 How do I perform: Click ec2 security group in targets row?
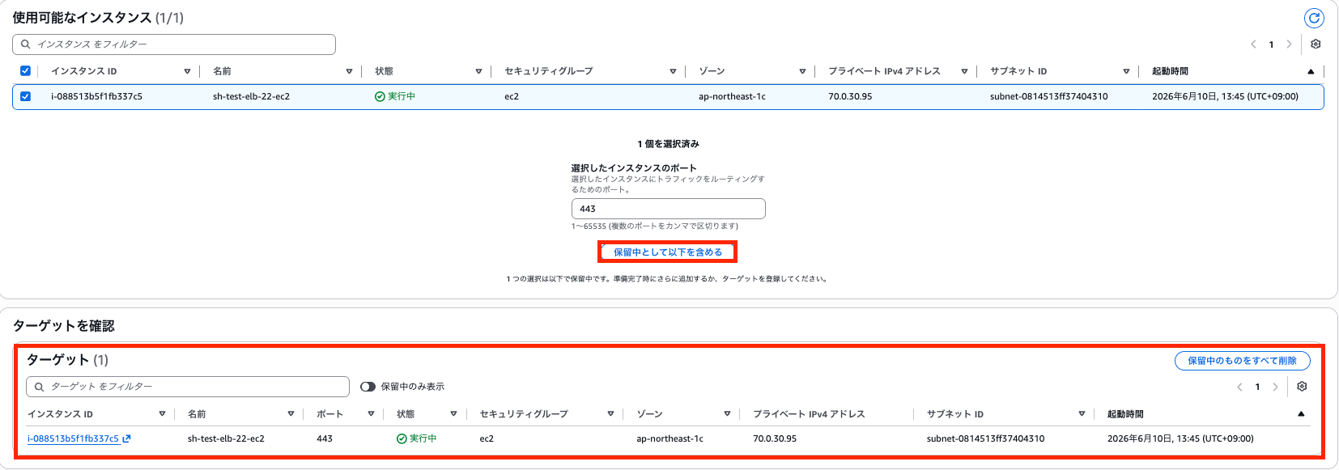pyautogui.click(x=487, y=438)
